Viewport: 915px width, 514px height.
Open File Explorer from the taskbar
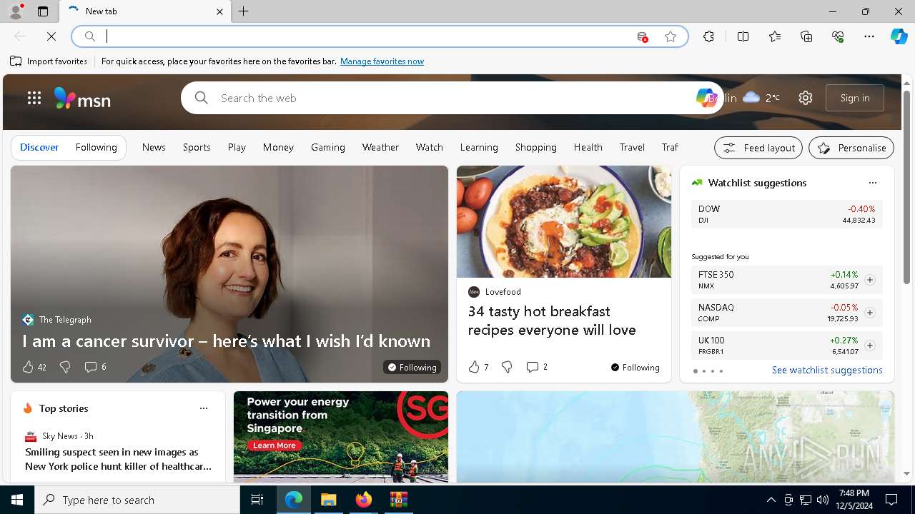tap(329, 500)
